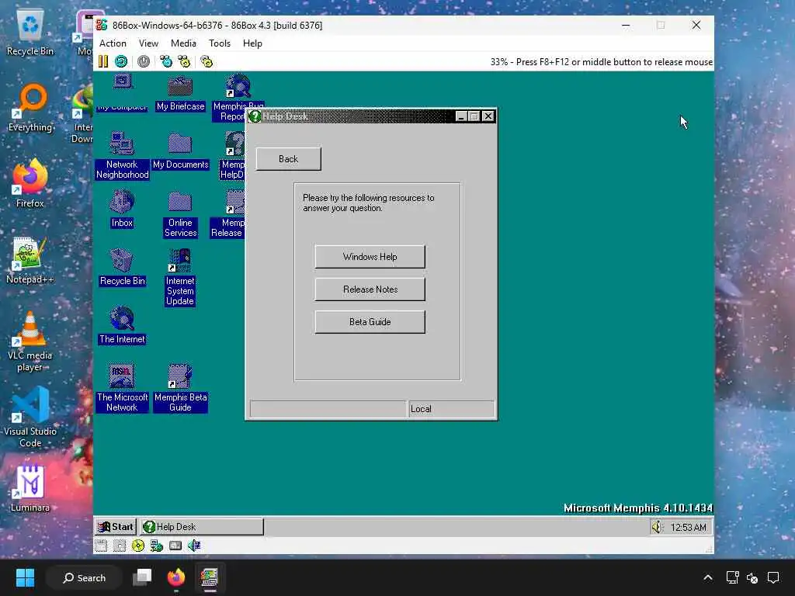This screenshot has height=596, width=795.
Task: Click the sound status bar icon in 86Box
Action: (194, 546)
